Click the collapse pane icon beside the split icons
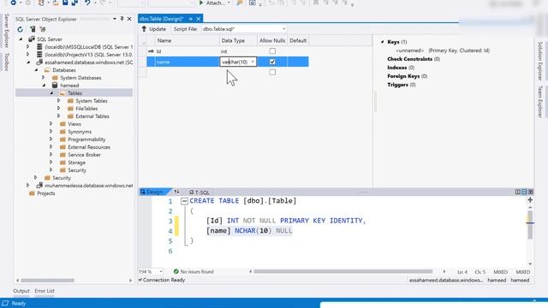 pos(531,192)
